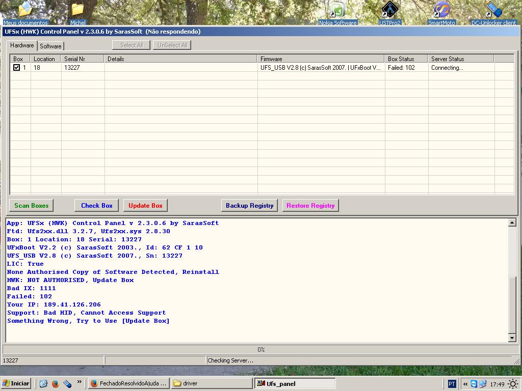This screenshot has width=522, height=391.
Task: Open the Iniciar start menu
Action: (16, 384)
